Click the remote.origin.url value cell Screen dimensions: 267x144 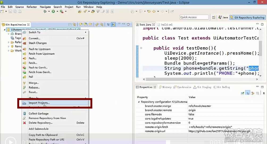click(226, 131)
